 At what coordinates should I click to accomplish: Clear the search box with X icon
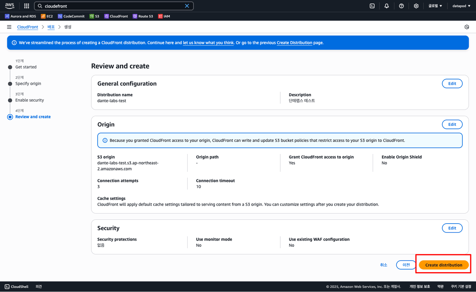point(187,6)
